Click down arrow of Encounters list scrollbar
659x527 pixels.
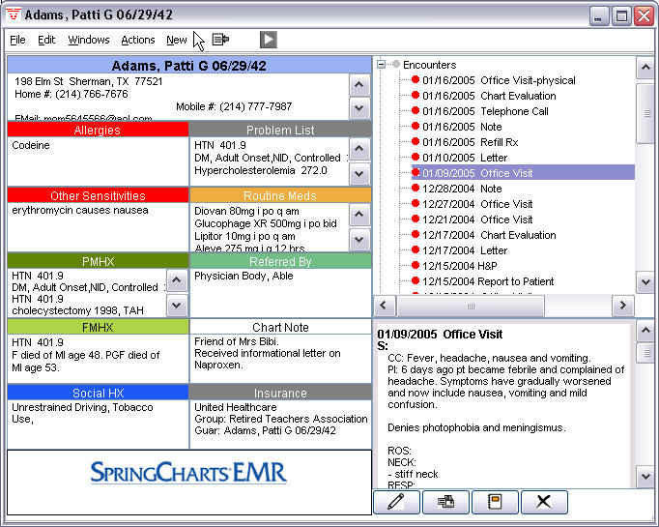[x=645, y=282]
